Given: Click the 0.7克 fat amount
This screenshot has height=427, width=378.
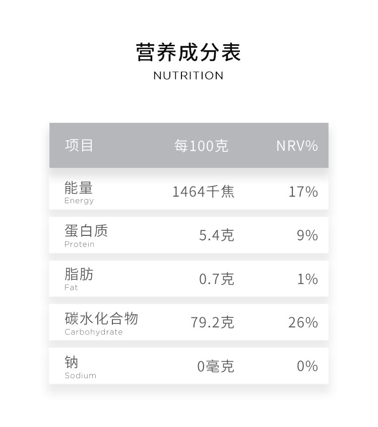Looking at the screenshot, I should (x=216, y=279).
